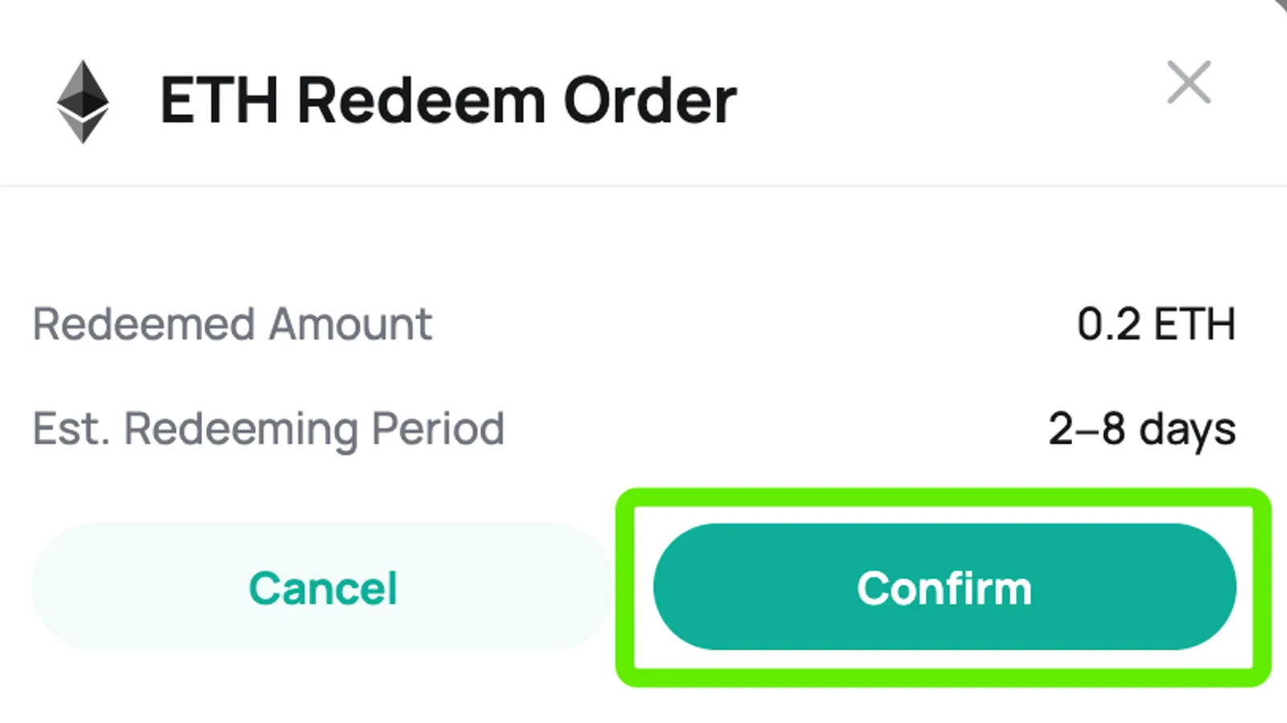Close the ETH Redeem Order dialog
1287x723 pixels.
coord(1189,82)
